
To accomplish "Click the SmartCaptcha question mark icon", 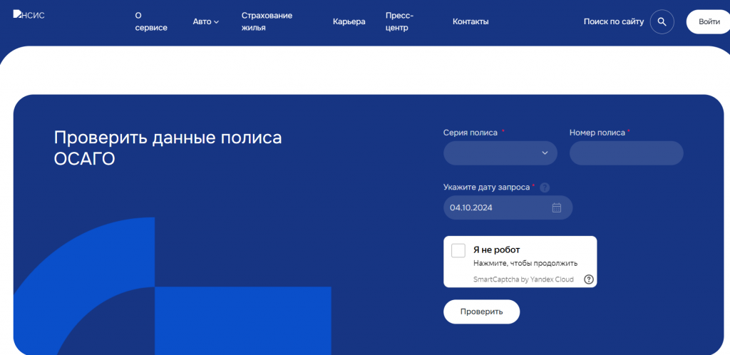I will pyautogui.click(x=588, y=279).
